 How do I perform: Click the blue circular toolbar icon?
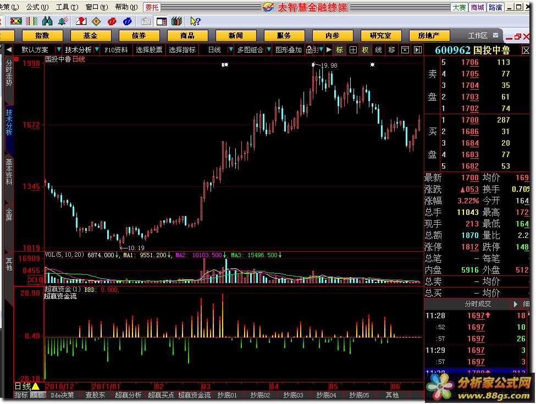pos(127,21)
